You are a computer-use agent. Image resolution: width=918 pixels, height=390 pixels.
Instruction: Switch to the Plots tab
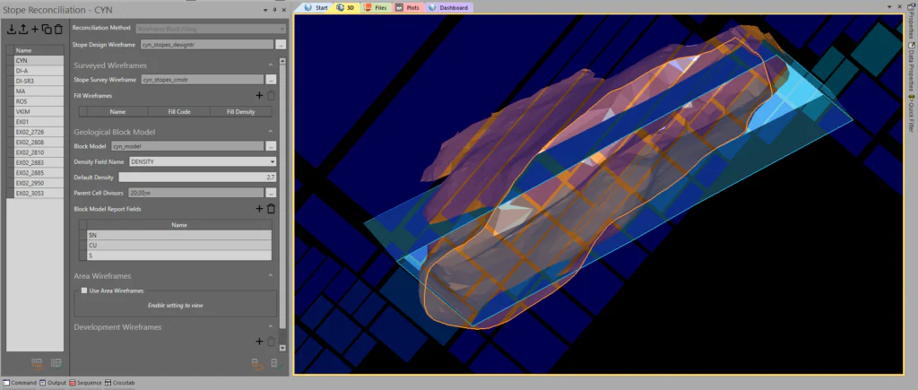point(408,7)
